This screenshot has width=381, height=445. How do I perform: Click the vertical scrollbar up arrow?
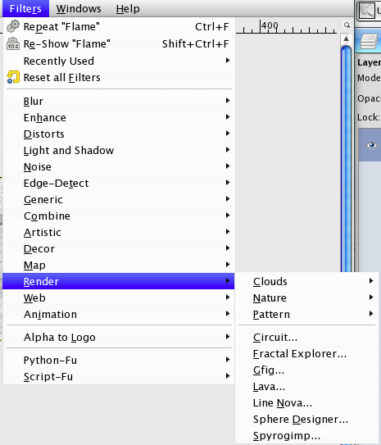[x=346, y=39]
